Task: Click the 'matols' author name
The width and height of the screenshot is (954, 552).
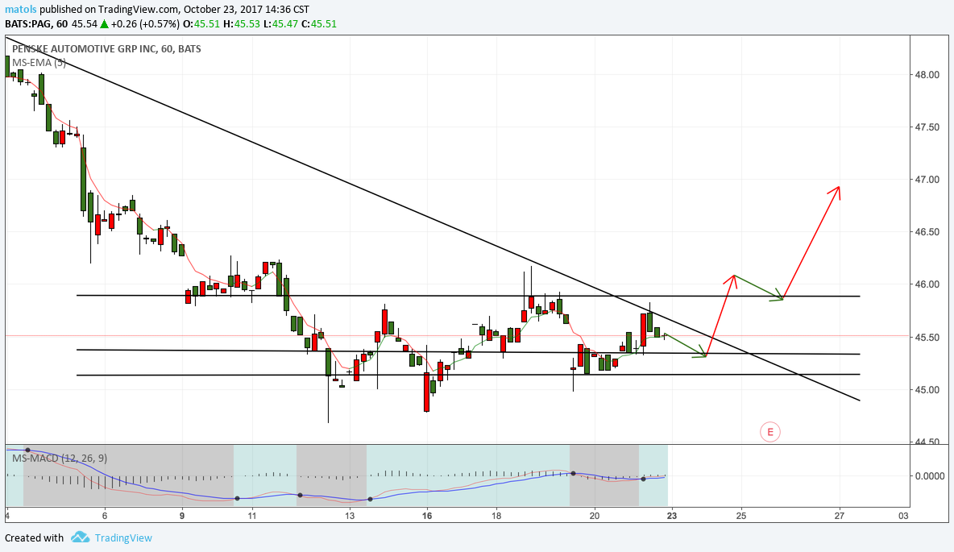Action: point(21,10)
